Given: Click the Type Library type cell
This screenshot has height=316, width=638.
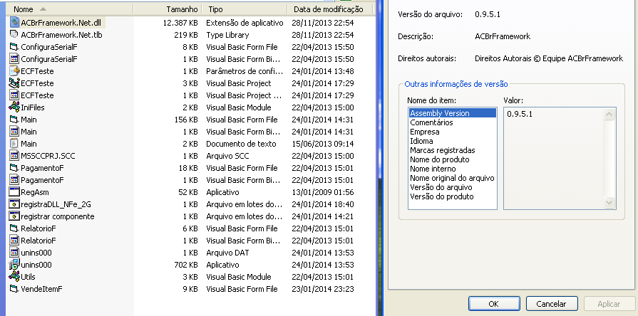Looking at the screenshot, I should click(x=227, y=35).
